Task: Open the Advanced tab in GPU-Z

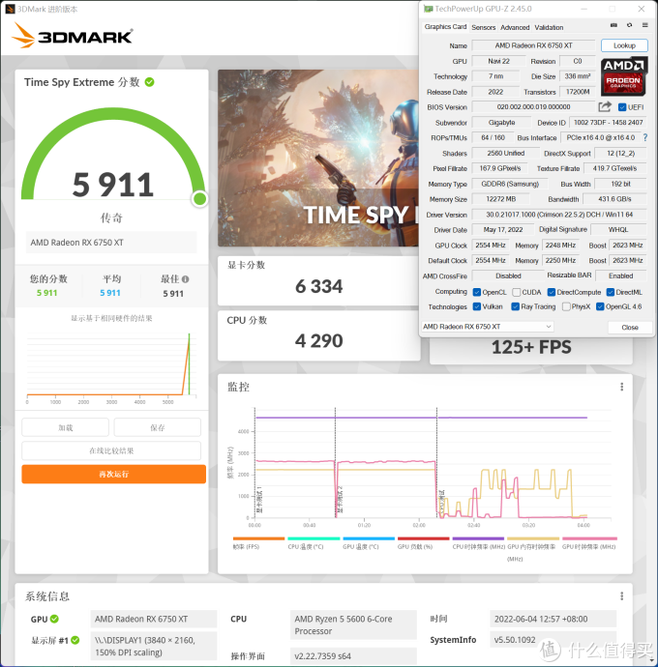Action: coord(515,27)
